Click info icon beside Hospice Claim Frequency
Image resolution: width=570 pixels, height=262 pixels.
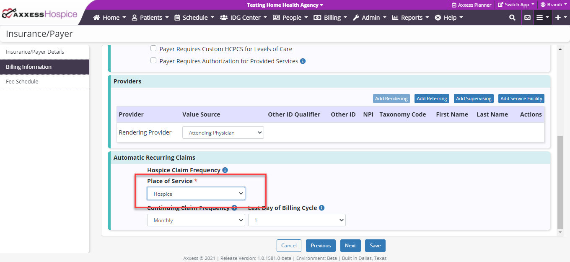(225, 170)
